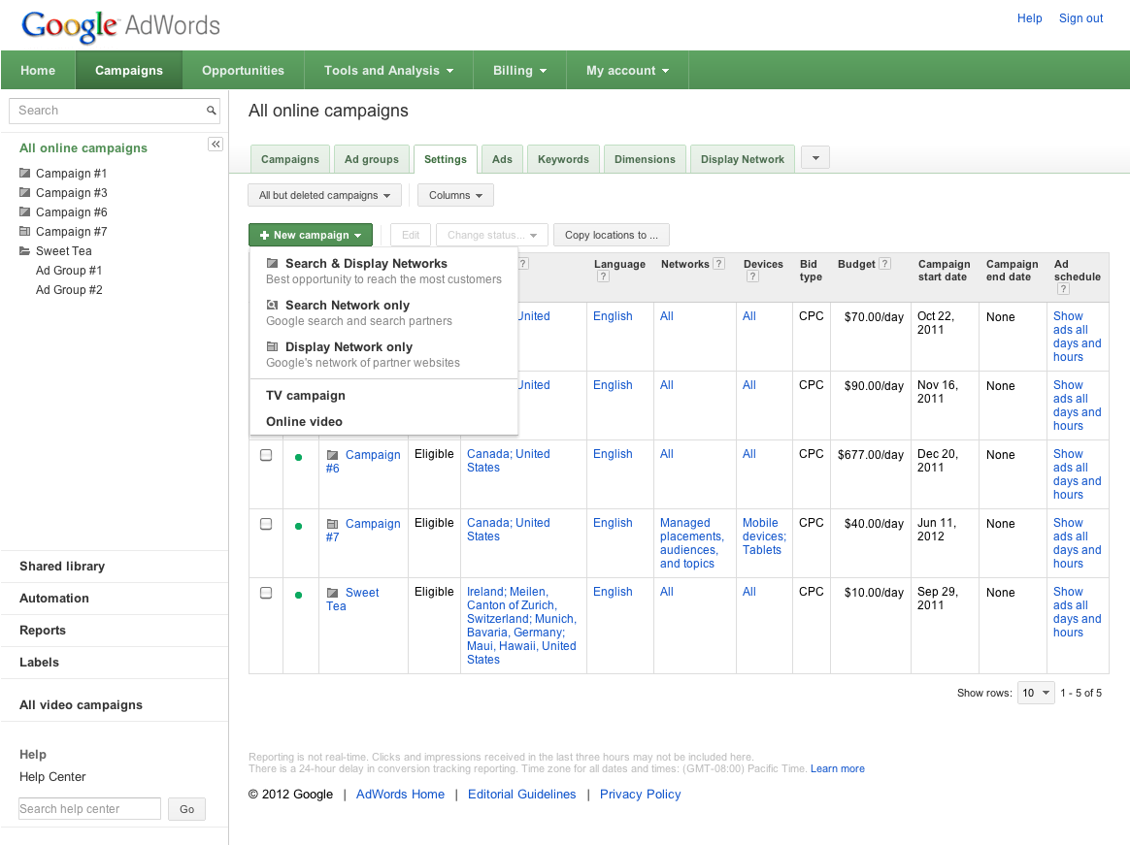1130x845 pixels.
Task: Click Copy locations to button
Action: [612, 235]
